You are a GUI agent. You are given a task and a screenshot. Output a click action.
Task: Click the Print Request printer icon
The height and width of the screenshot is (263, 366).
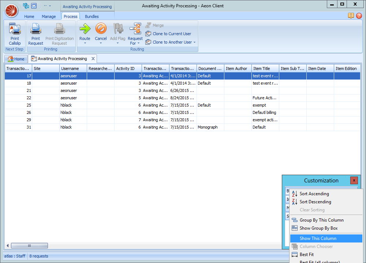pos(36,29)
